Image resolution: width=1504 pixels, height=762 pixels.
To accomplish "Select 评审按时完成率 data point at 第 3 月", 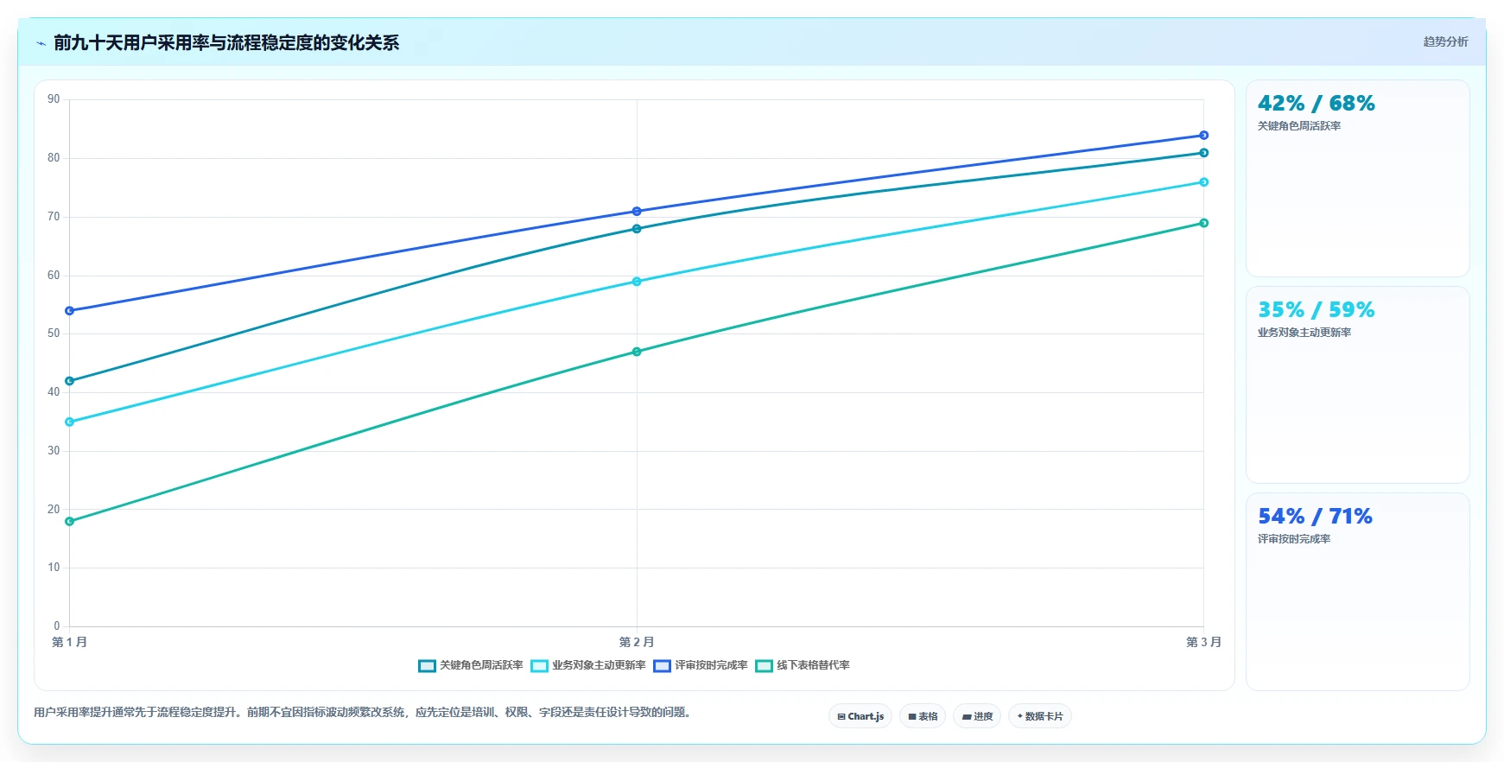I will coord(1203,136).
